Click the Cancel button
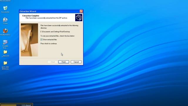Screen dimensions: 188x106 tap(76, 62)
